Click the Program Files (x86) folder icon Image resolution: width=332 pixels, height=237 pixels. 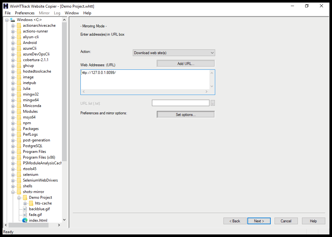coord(19,157)
